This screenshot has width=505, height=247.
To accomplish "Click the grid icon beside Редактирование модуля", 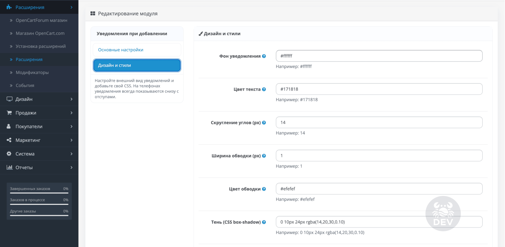I will pyautogui.click(x=93, y=14).
